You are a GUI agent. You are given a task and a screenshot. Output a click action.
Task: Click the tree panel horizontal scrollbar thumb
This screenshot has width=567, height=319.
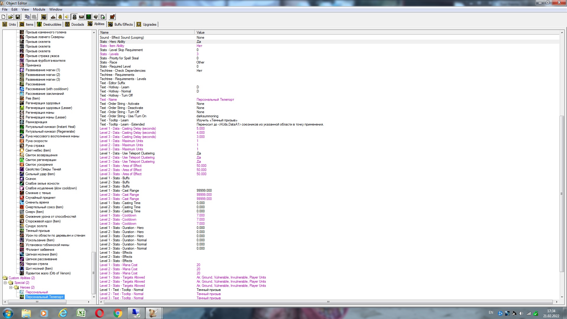[37, 302]
